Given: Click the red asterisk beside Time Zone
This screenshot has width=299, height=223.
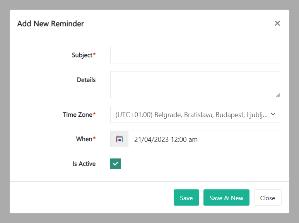Looking at the screenshot, I should 94,114.
